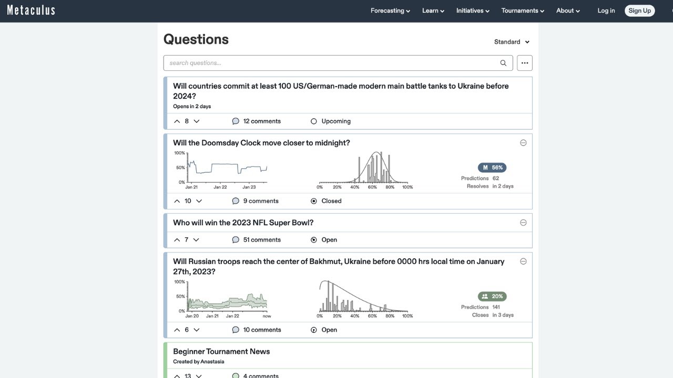Screen dimensions: 673x378
Task: Click Bakhmut prediction distribution histogram
Action: [365, 299]
